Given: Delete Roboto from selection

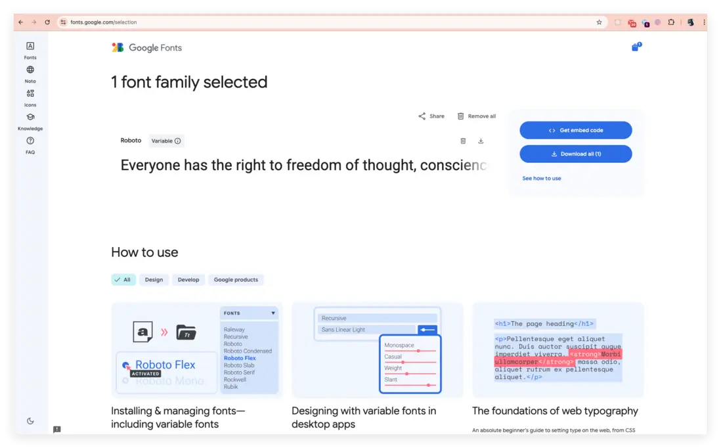Looking at the screenshot, I should point(463,141).
